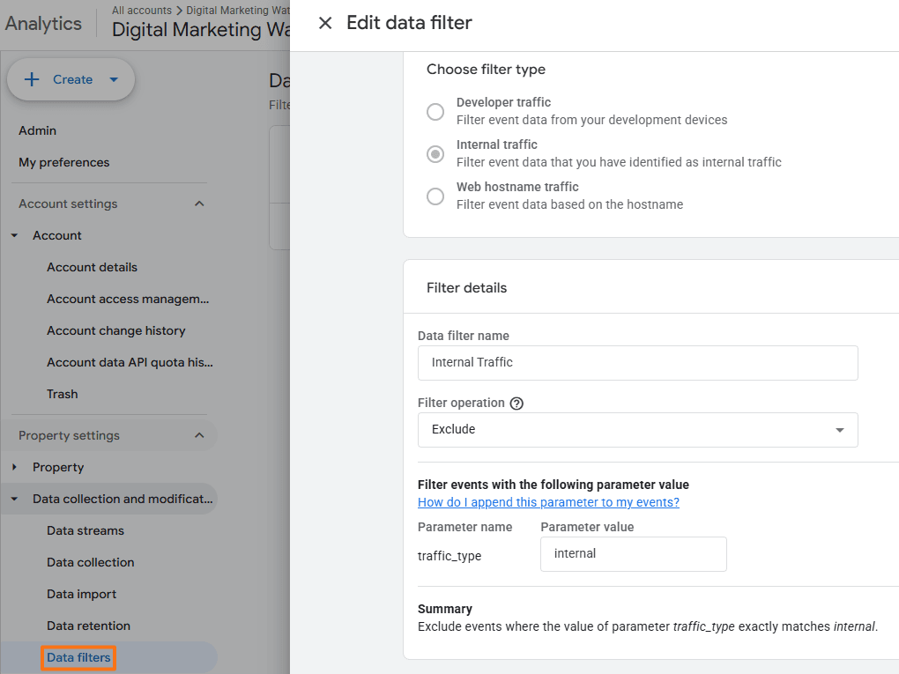
Task: Click 'Filter event data based on the hostname' text
Action: point(570,204)
